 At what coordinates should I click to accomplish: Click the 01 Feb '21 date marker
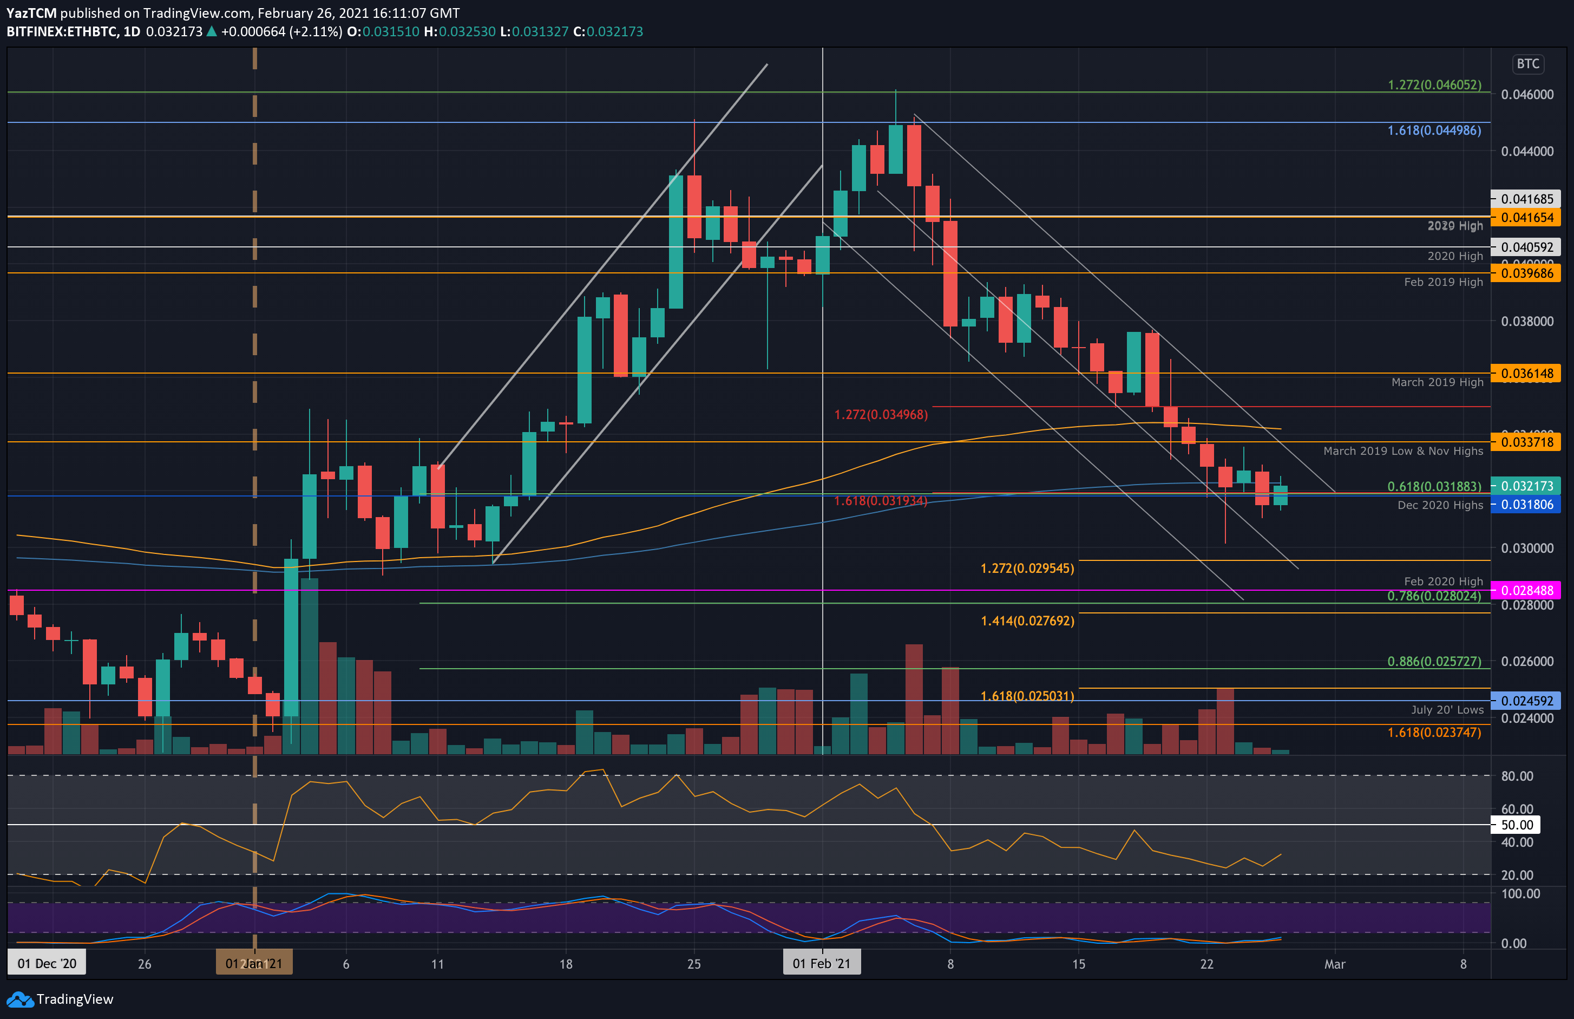pos(822,963)
